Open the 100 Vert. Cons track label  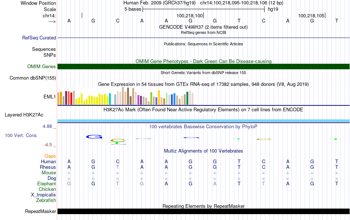[x=21, y=135]
